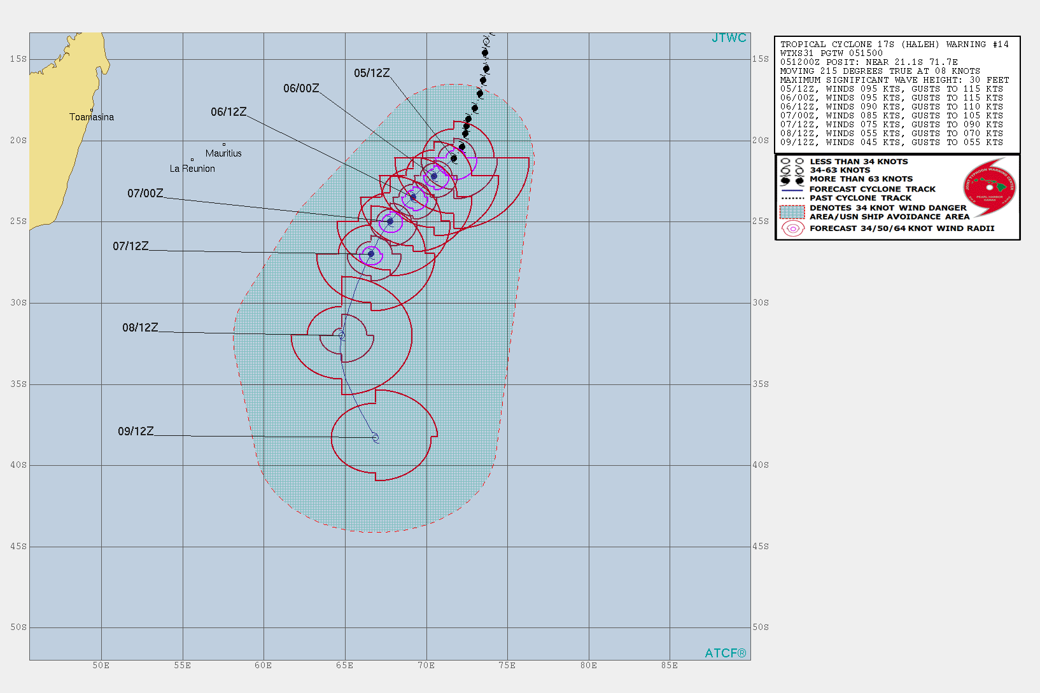The image size is (1040, 693).
Task: Click the forecast wind radii legend symbol
Action: 793,228
